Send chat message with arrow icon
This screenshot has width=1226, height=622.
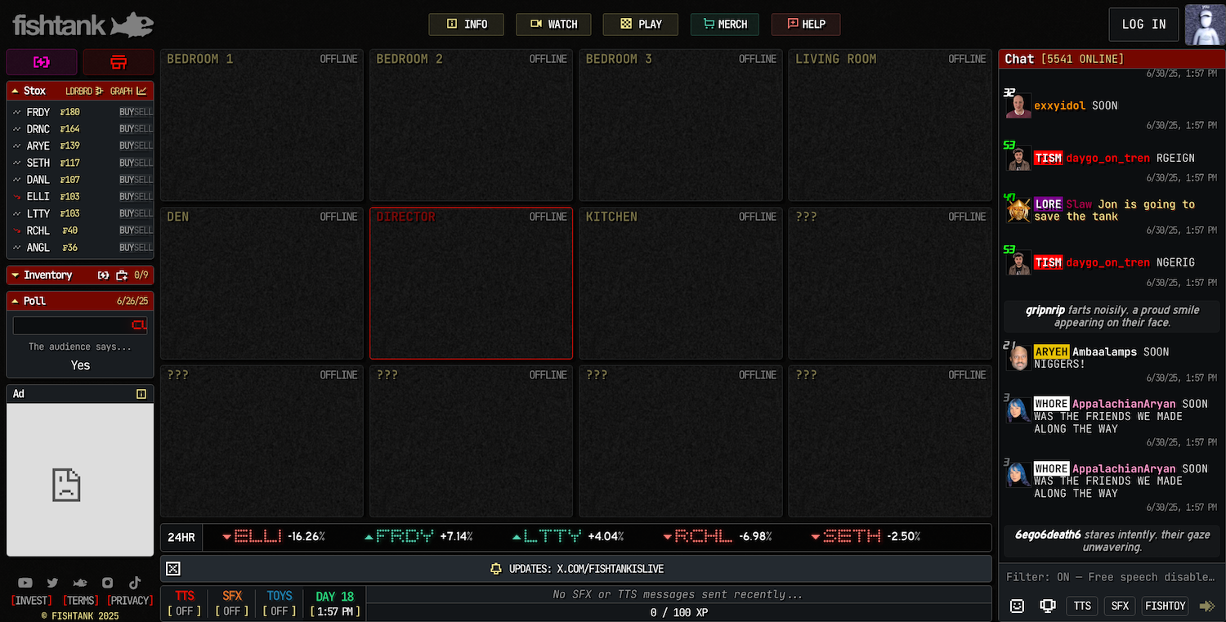tap(1206, 606)
